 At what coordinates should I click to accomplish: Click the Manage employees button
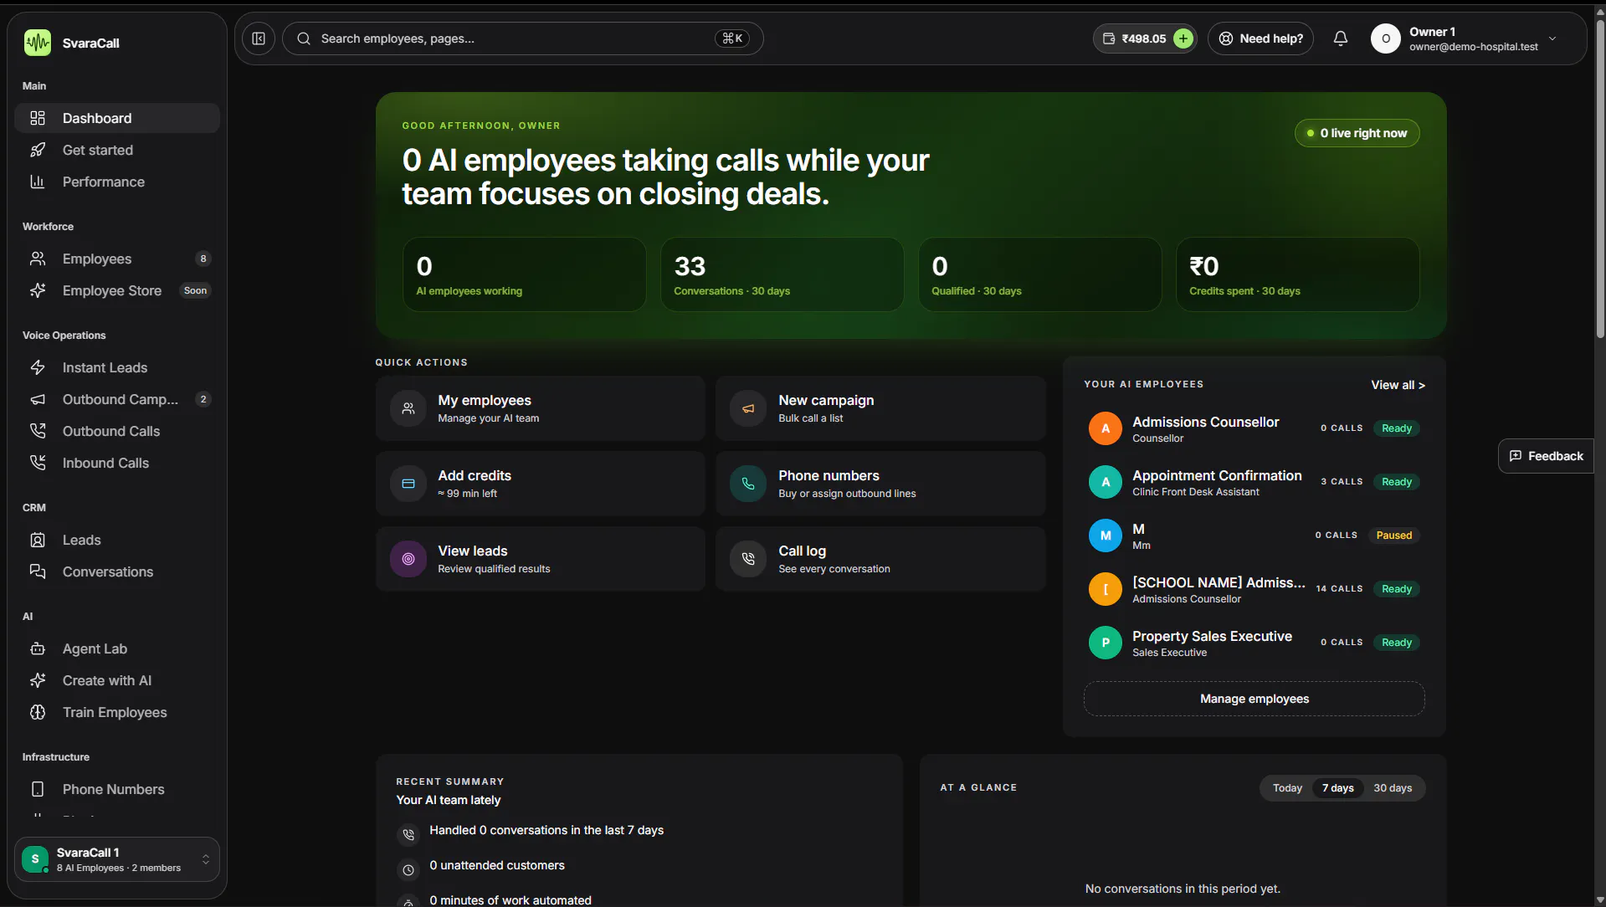pyautogui.click(x=1254, y=699)
